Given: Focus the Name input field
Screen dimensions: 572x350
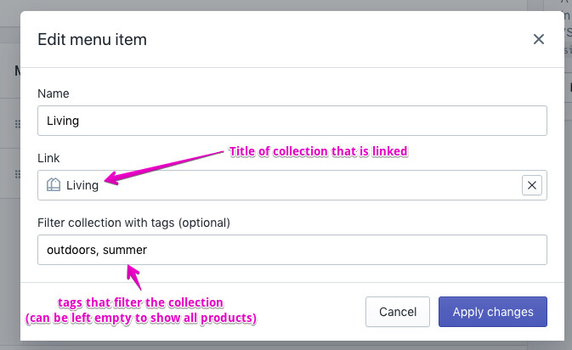Looking at the screenshot, I should (x=292, y=121).
